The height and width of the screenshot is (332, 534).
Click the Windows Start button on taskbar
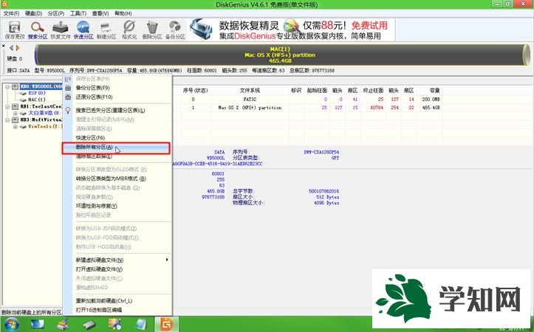point(13,324)
